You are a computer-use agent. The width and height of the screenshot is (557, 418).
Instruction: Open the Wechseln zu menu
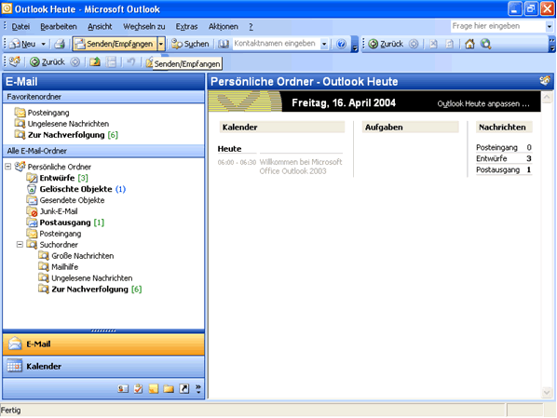[143, 27]
